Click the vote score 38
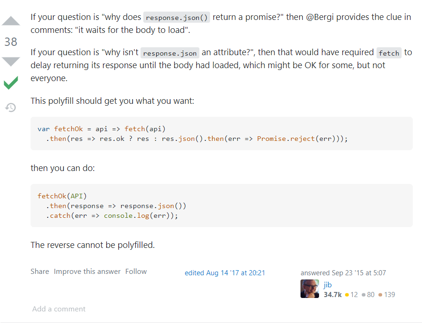422x323 pixels. pos(11,42)
